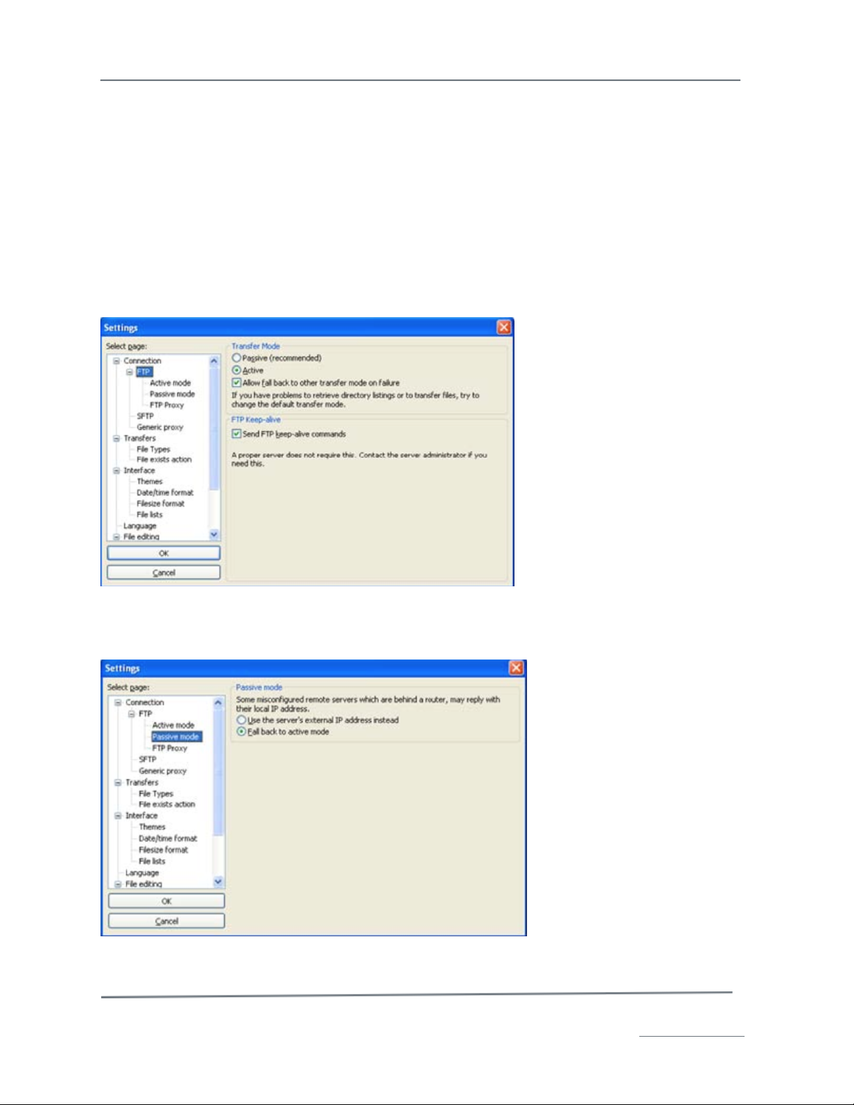
Task: Open Passive mode page in upper Settings
Action: pyautogui.click(x=172, y=394)
